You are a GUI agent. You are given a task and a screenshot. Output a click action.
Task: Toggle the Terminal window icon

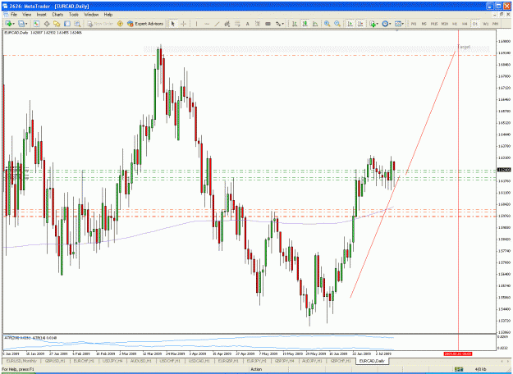(67, 24)
